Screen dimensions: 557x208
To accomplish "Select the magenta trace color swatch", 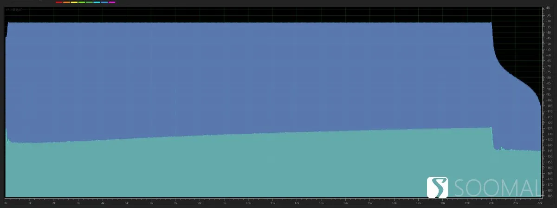I will click(112, 2).
